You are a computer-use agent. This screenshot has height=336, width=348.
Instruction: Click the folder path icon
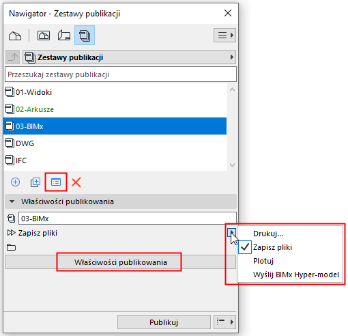click(11, 247)
